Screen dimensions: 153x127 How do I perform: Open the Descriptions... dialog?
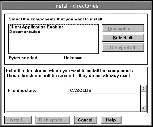click(123, 28)
